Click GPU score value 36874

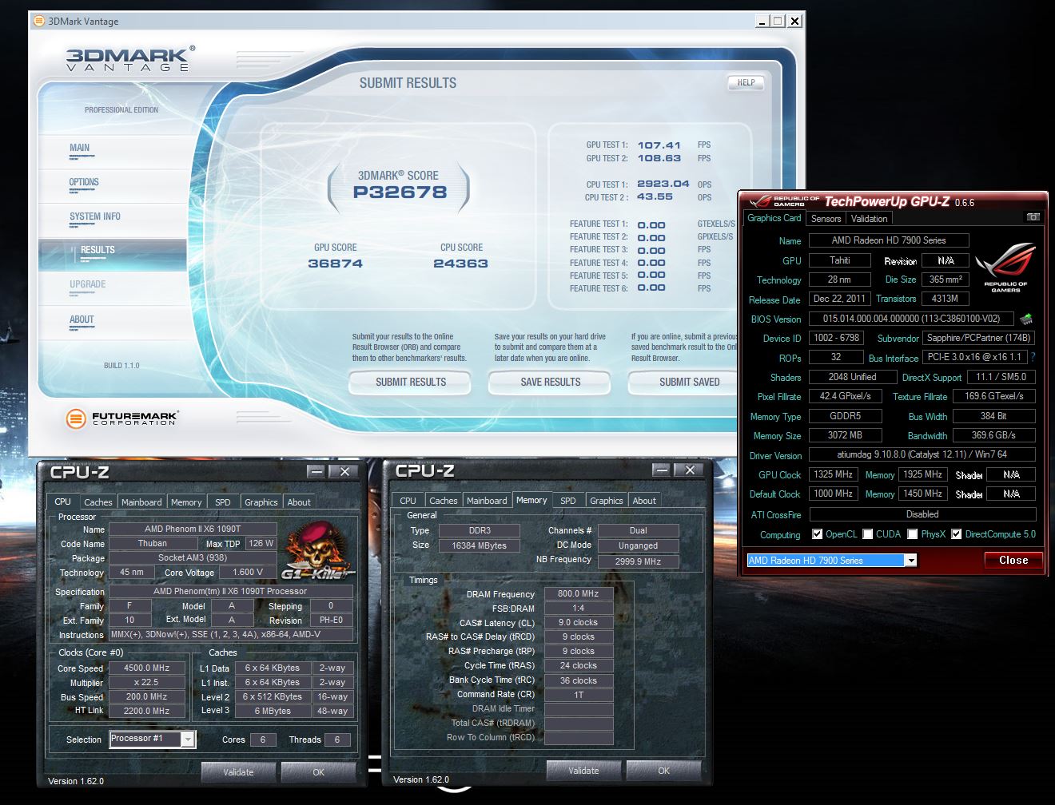click(335, 264)
